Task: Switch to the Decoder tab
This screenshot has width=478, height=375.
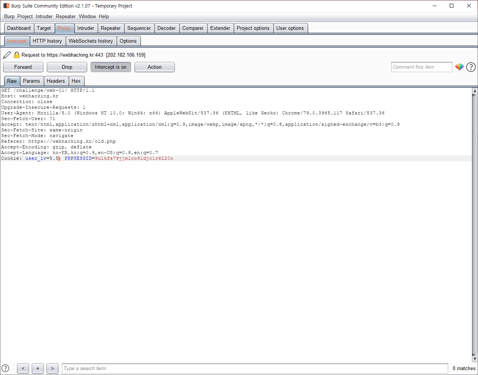Action: (166, 28)
